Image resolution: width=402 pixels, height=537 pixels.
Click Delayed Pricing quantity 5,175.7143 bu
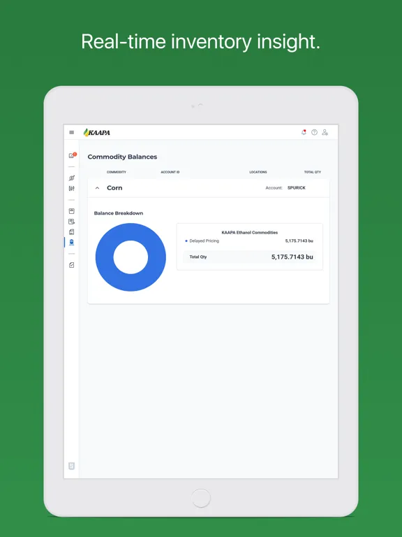[x=299, y=241]
